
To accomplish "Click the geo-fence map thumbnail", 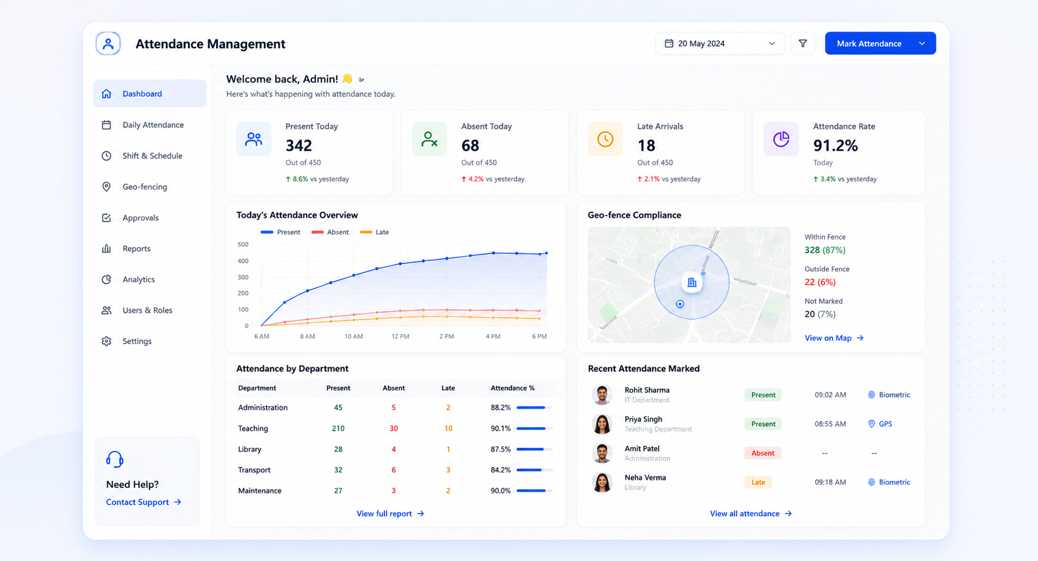I will click(689, 285).
